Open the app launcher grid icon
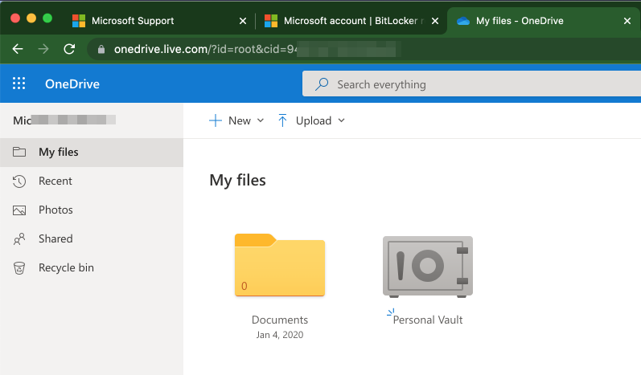Viewport: 641px width, 375px height. 18,84
